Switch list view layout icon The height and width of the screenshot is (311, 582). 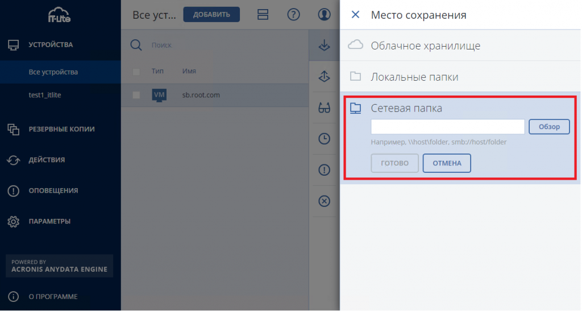tap(263, 14)
